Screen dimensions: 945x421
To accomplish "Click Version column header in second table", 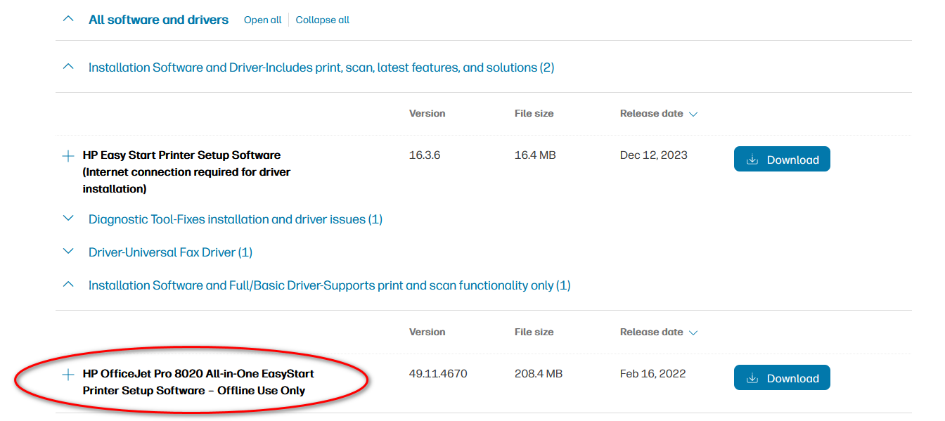I will [427, 332].
